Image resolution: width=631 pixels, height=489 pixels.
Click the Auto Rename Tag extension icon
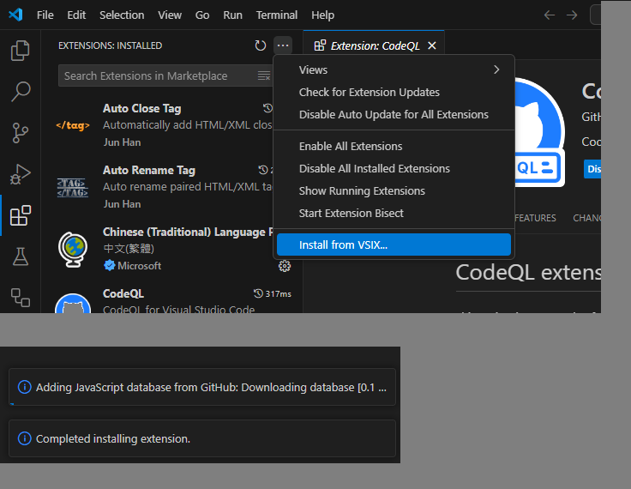(x=73, y=187)
